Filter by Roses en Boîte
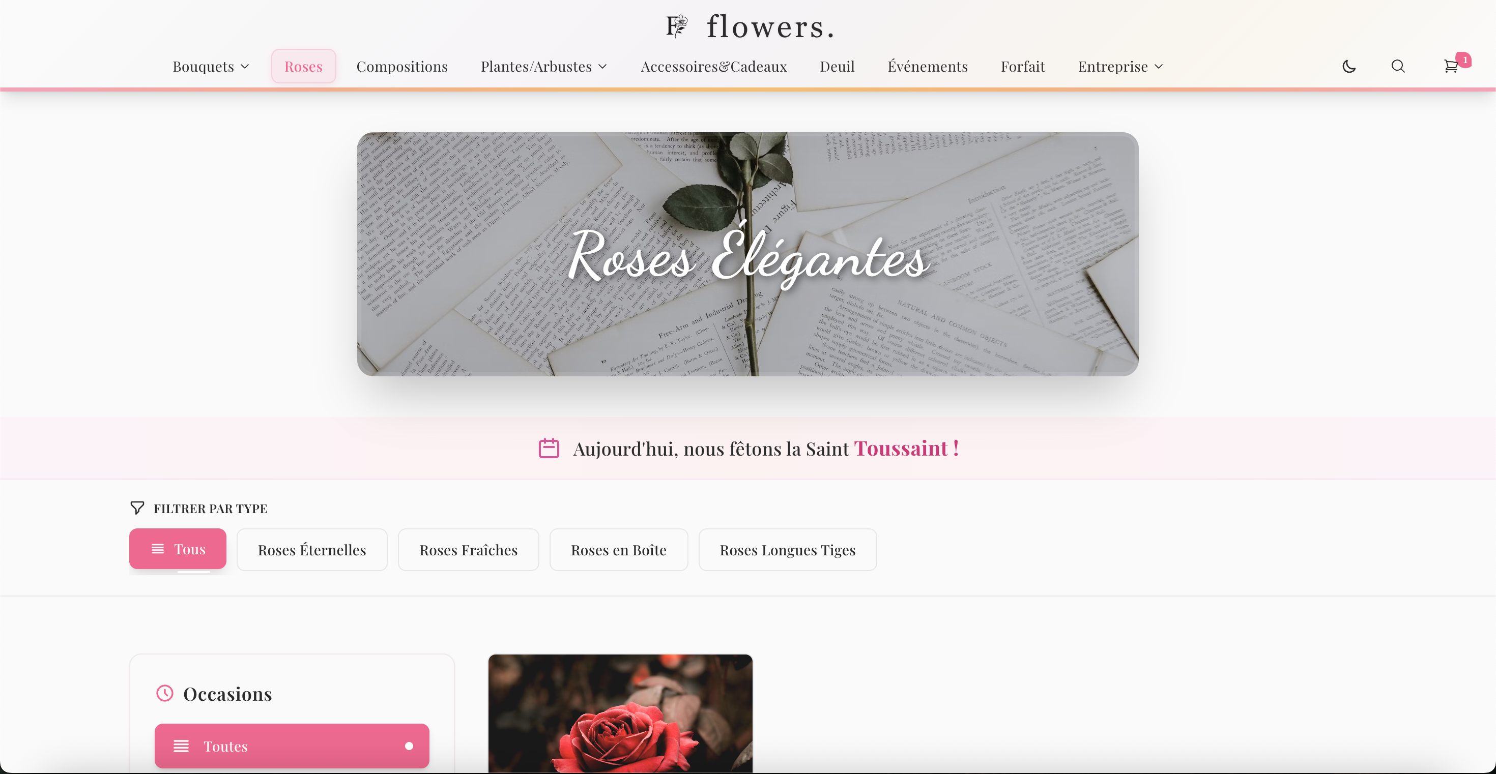1496x774 pixels. 618,550
